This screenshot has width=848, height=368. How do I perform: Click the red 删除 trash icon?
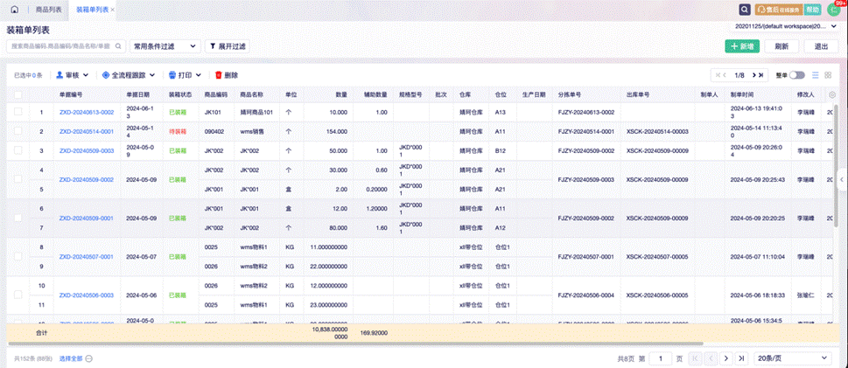pyautogui.click(x=219, y=75)
